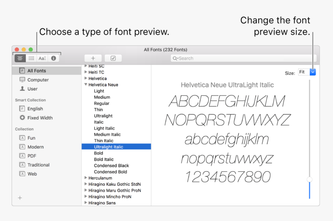Viewport: 333px width, 221px height.
Task: Expand Hiragino Sans family
Action: tap(86, 202)
